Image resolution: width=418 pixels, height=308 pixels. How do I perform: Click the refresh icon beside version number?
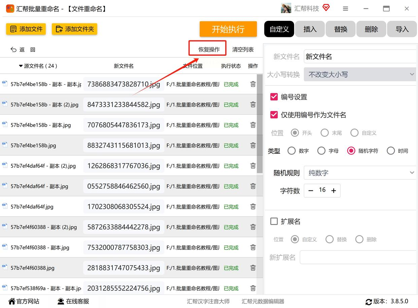tap(369, 302)
